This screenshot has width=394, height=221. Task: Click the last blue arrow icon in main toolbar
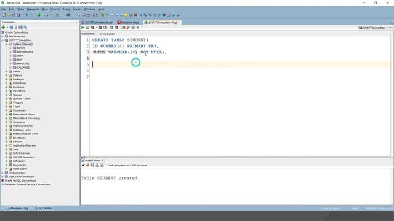click(x=178, y=15)
